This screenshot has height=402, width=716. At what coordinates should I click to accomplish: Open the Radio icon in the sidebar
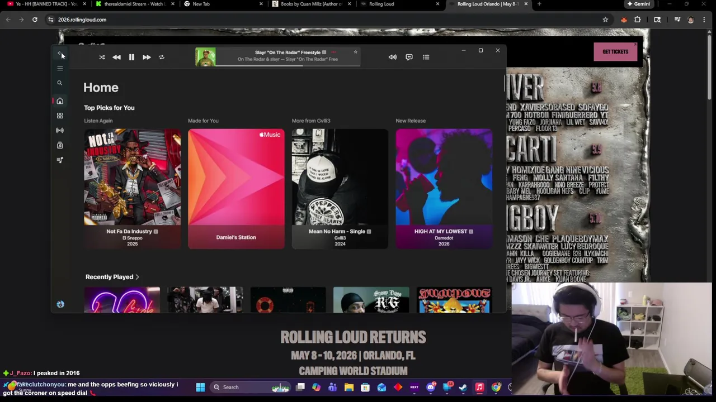pos(60,130)
